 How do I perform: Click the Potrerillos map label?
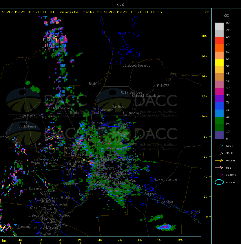click(x=48, y=160)
